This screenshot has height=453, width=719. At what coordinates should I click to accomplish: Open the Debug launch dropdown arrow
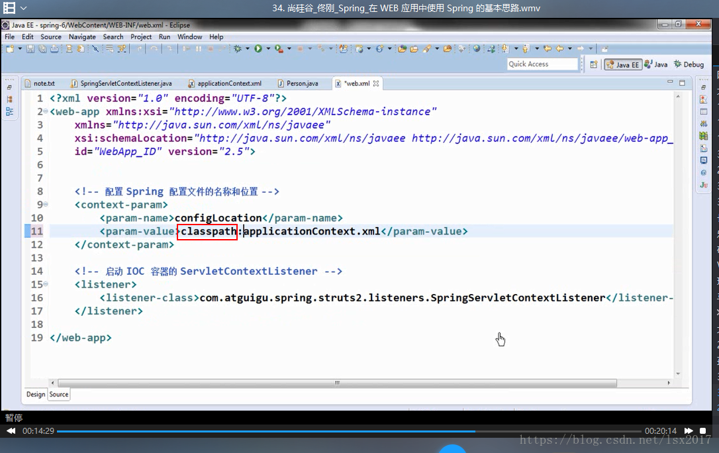click(248, 48)
